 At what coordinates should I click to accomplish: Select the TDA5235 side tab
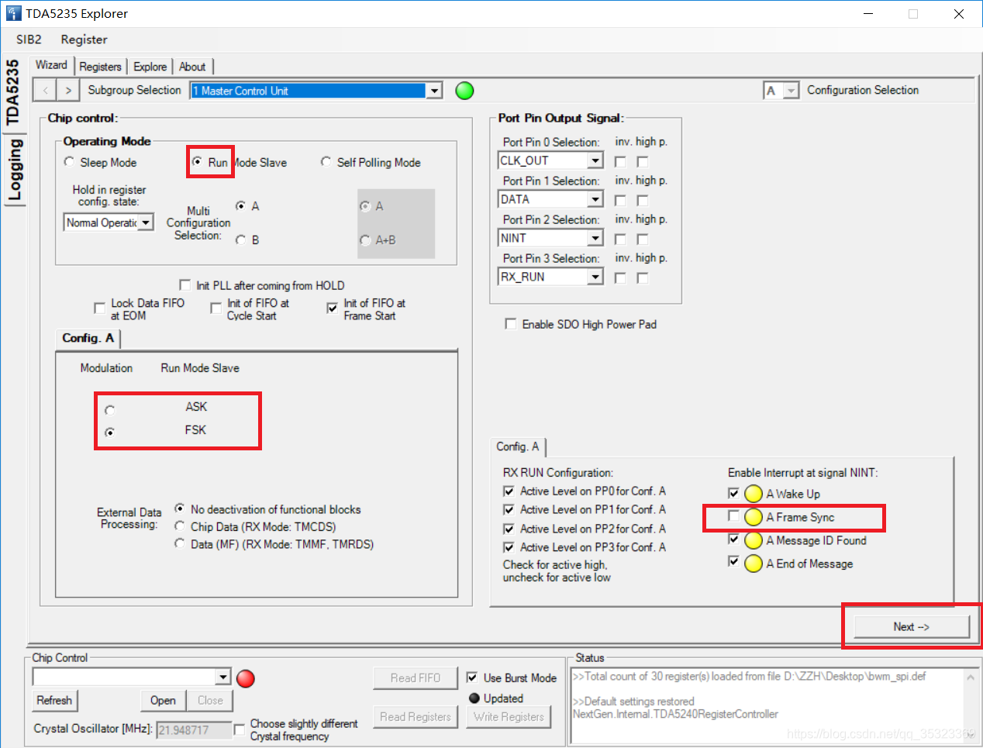13,92
